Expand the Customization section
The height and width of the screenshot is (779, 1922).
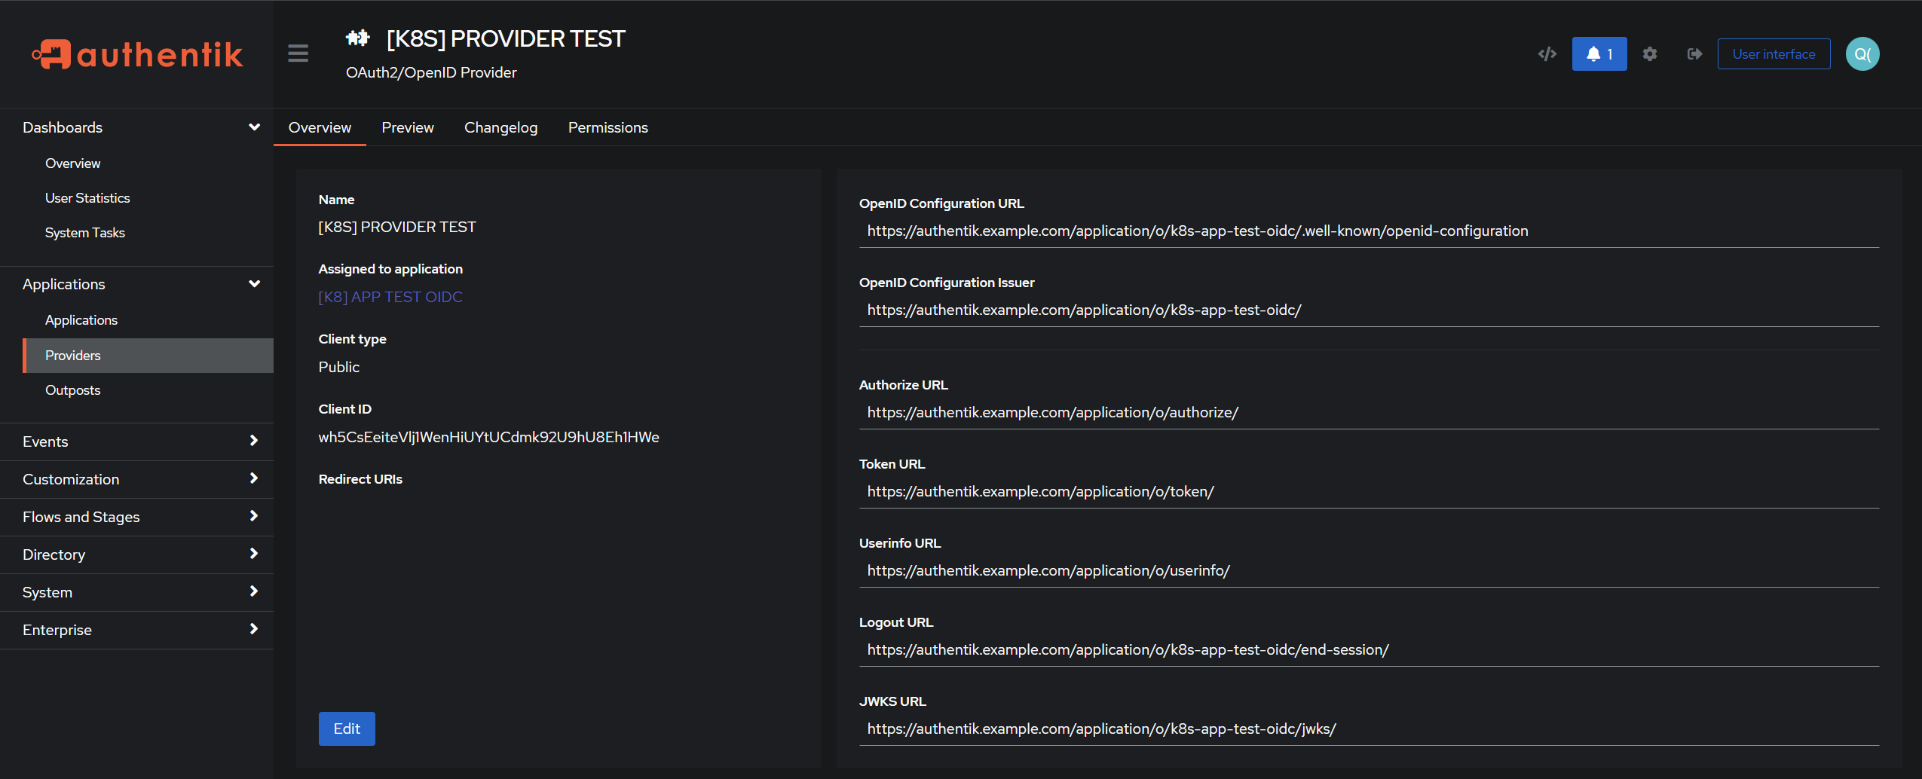coord(136,479)
